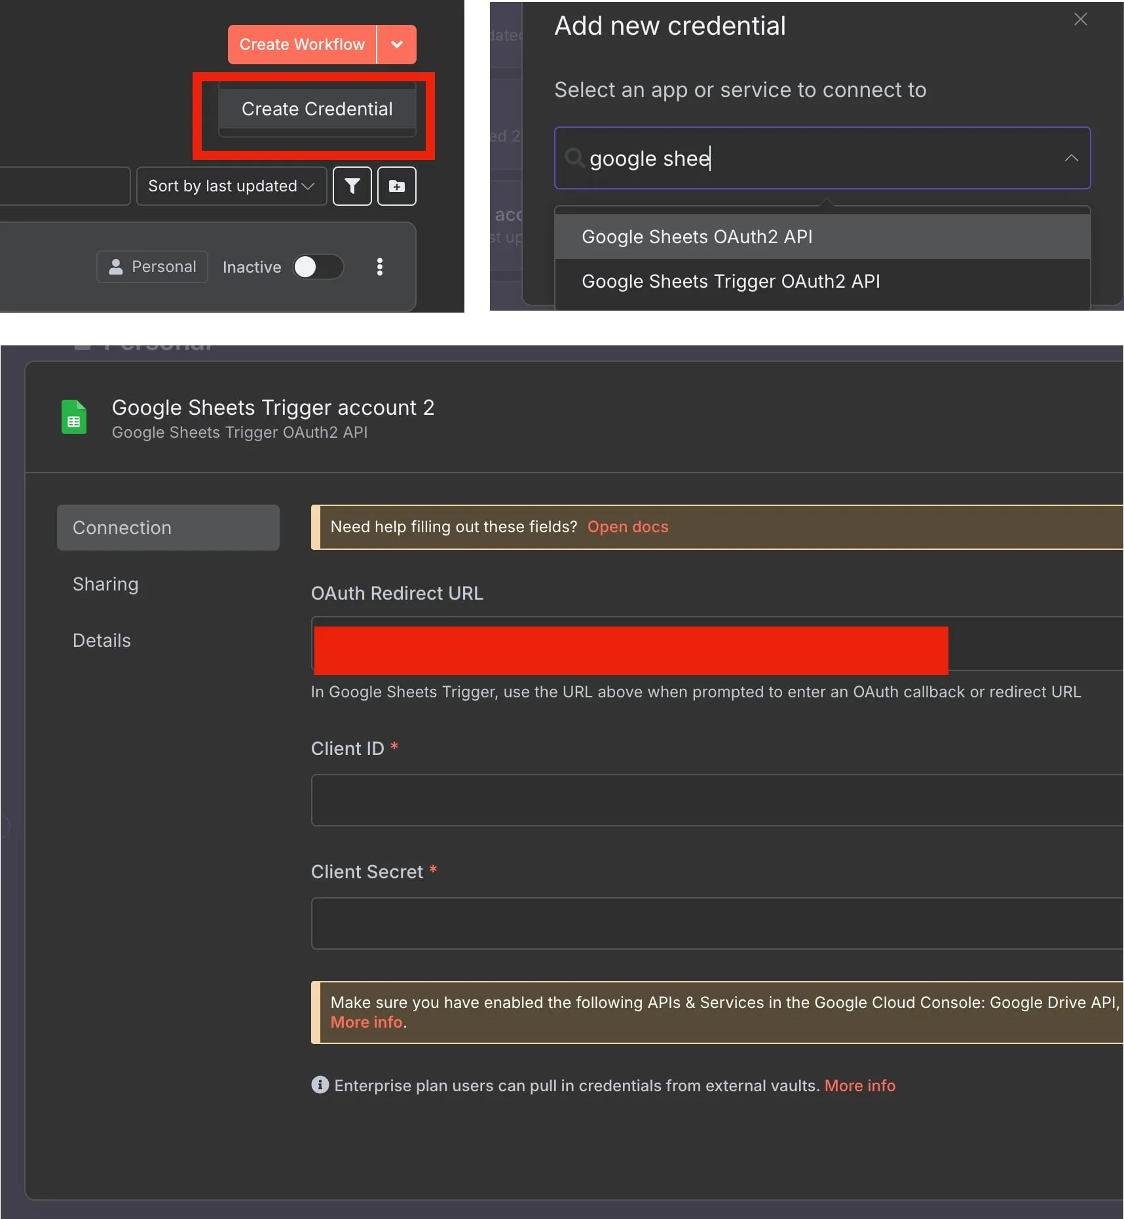This screenshot has height=1219, width=1124.
Task: Click the OAuth Redirect URL field
Action: pos(717,644)
